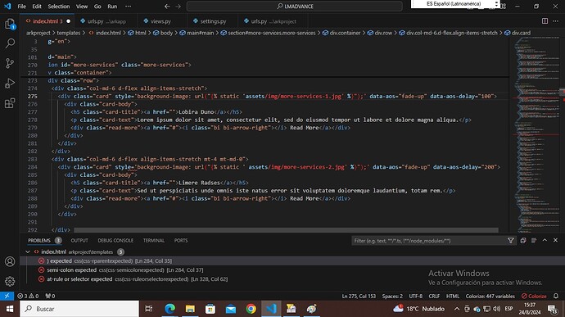Close the bottom panel
The image size is (565, 317).
coord(556,241)
